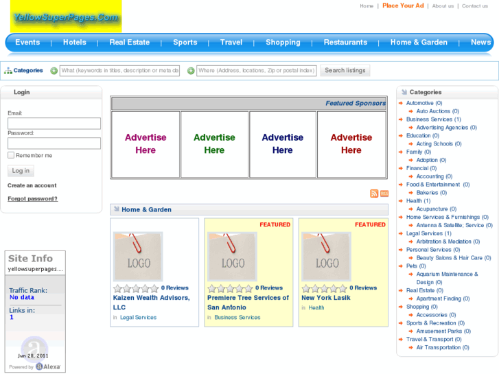Open the Sports navigation tab
This screenshot has height=374, width=499.
[185, 43]
